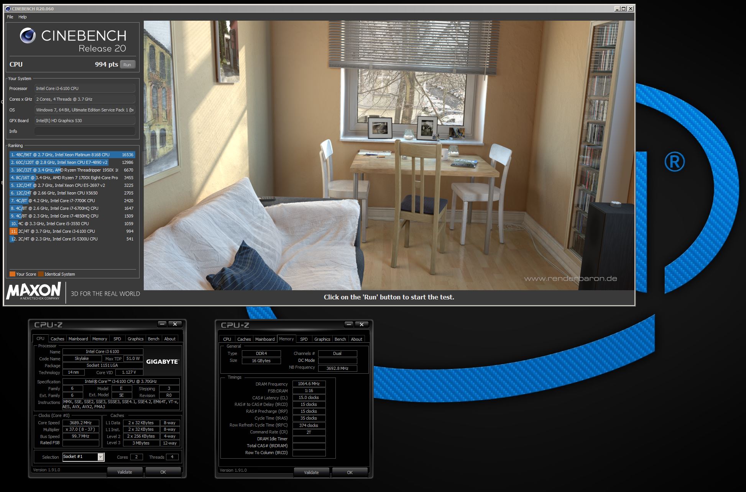
Task: Minimize the right CPU-Z window
Action: click(348, 324)
